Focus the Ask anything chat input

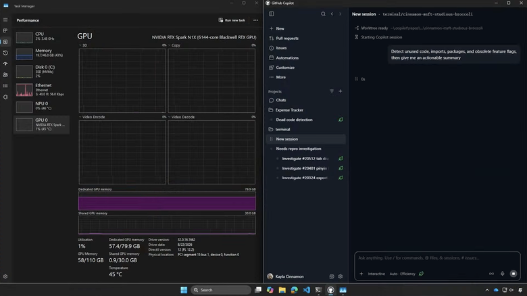pyautogui.click(x=437, y=258)
